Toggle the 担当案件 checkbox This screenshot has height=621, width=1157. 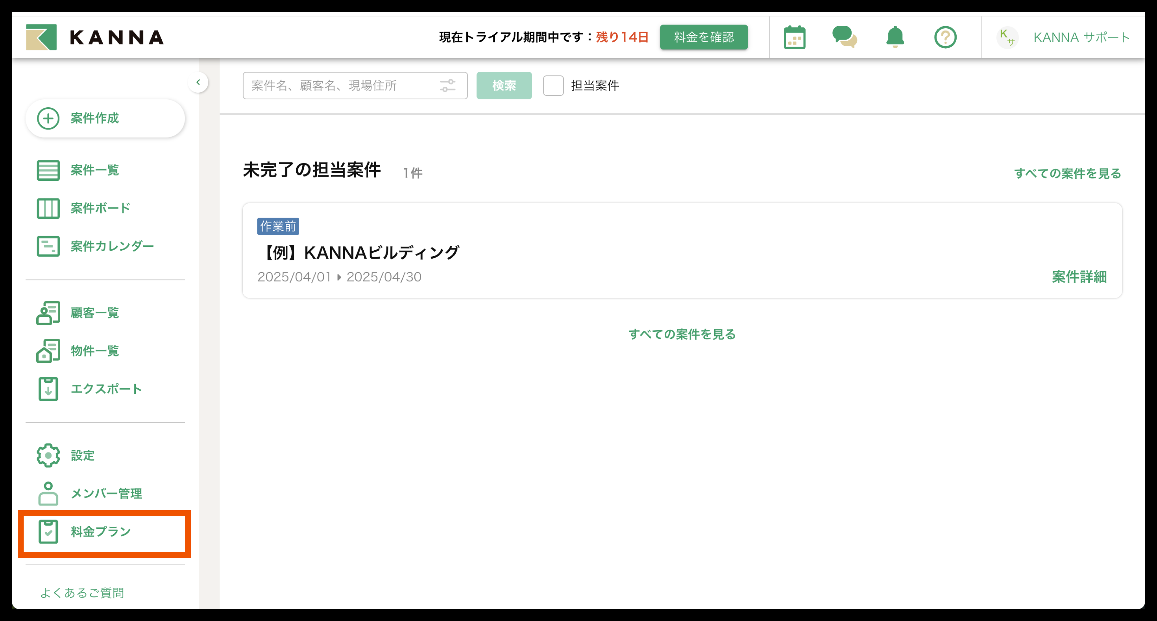tap(553, 86)
